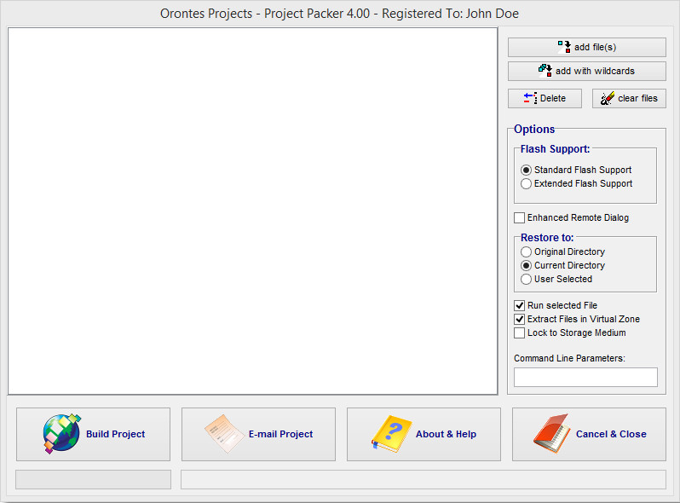
Task: Click the E-mail Project paper icon
Action: pos(224,434)
